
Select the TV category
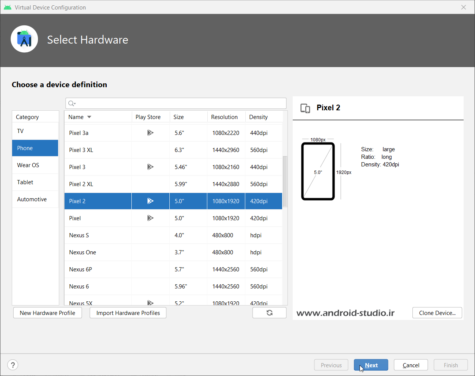tap(35, 131)
